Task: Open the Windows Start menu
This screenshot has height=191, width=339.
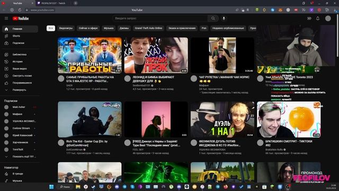Action: (51, 187)
